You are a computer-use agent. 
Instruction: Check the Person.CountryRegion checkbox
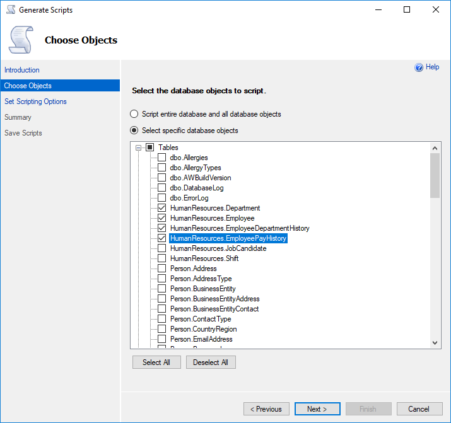[x=162, y=328]
